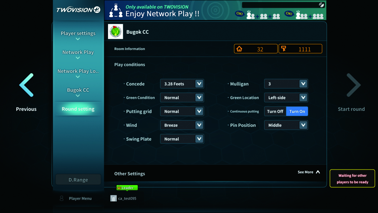The height and width of the screenshot is (213, 378).
Task: Click the Play conditions heading
Action: (129, 64)
